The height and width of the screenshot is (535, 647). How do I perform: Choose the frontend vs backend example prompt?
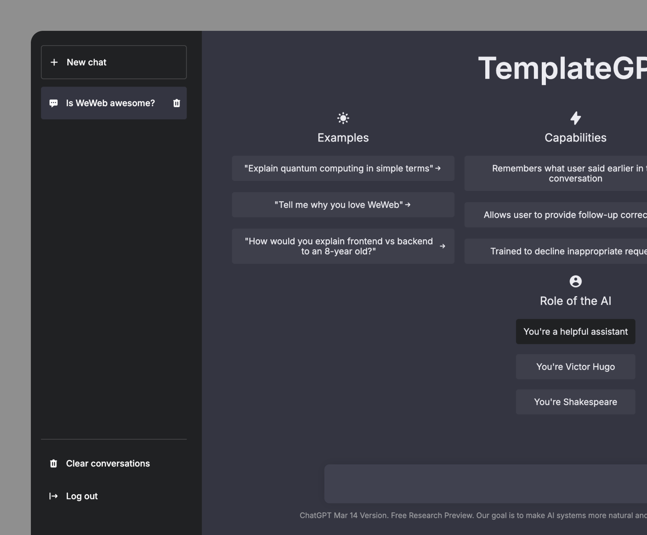tap(342, 246)
